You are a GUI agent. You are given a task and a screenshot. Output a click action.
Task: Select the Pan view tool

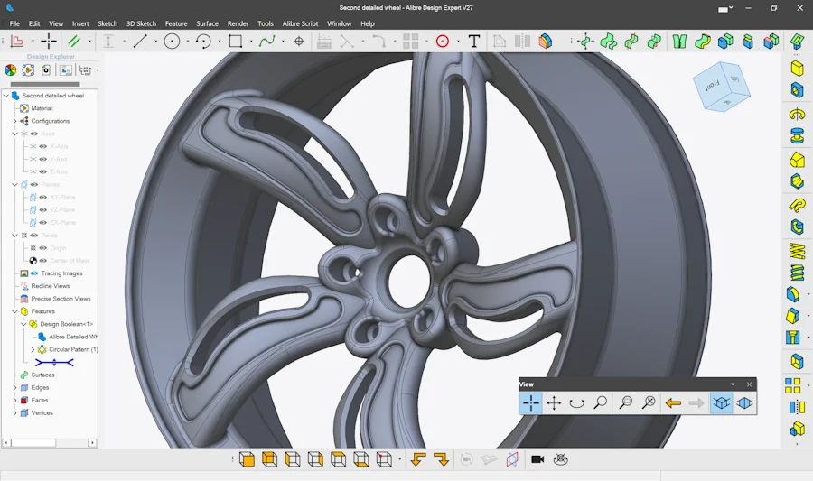[554, 402]
